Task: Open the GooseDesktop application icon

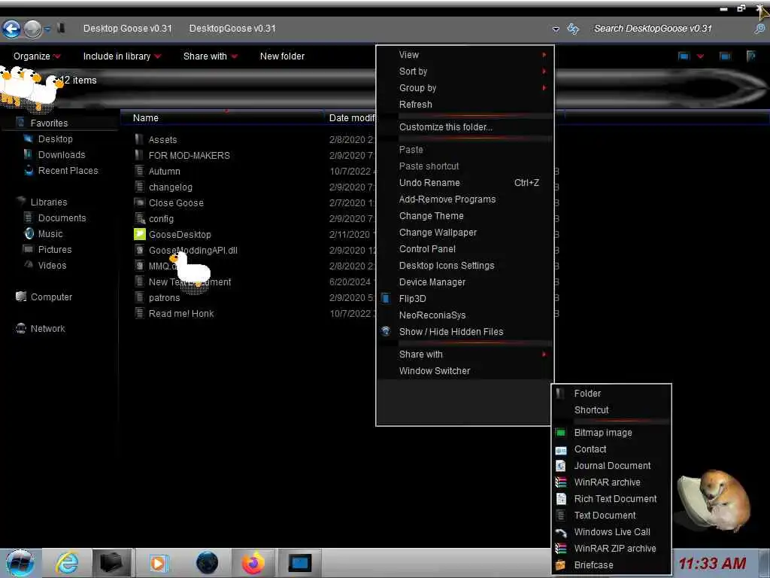Action: click(x=139, y=235)
